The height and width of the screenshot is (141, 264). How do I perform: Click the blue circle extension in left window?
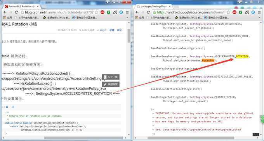coord(121,12)
